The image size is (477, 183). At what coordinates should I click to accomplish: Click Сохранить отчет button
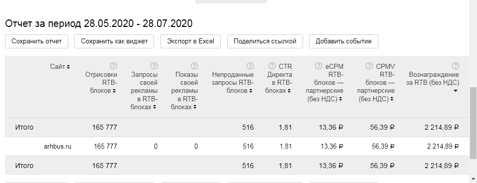[36, 41]
